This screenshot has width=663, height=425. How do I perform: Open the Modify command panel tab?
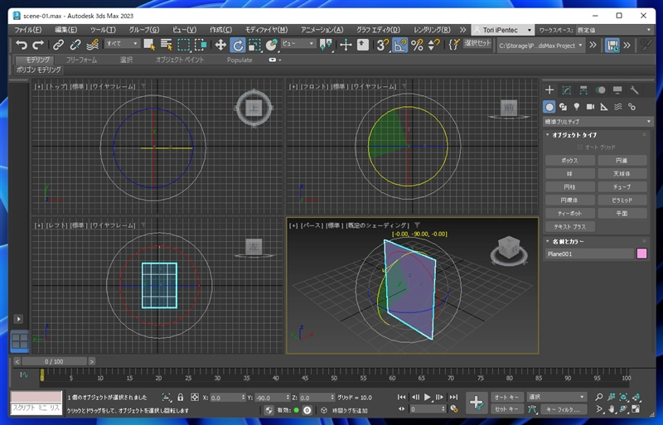(567, 90)
